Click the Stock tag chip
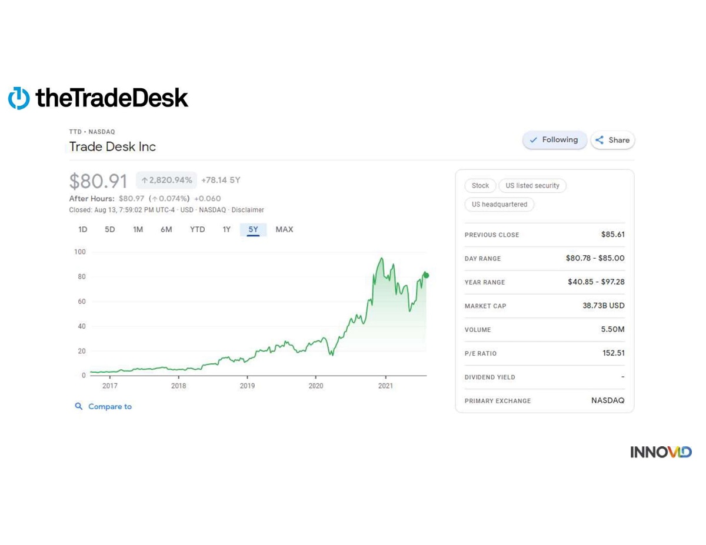This screenshot has height=545, width=706. pos(480,186)
